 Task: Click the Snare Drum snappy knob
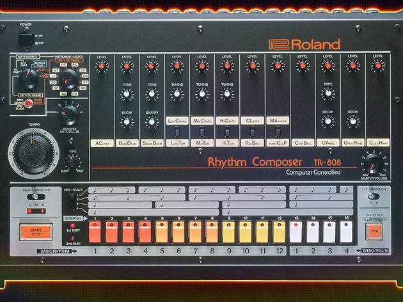pos(152,122)
